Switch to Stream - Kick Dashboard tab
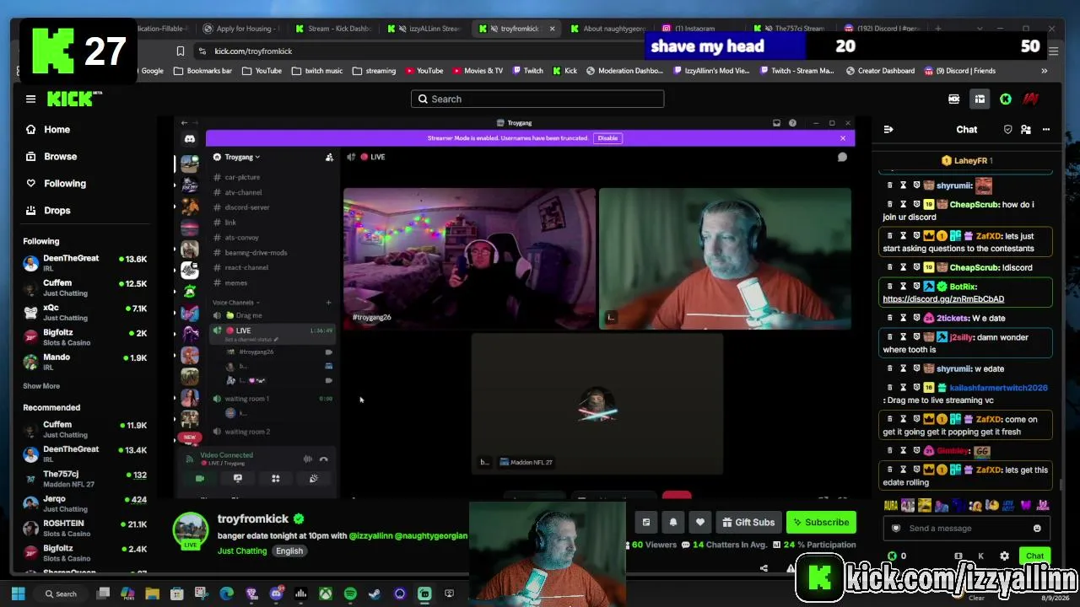The image size is (1080, 607). (x=332, y=29)
